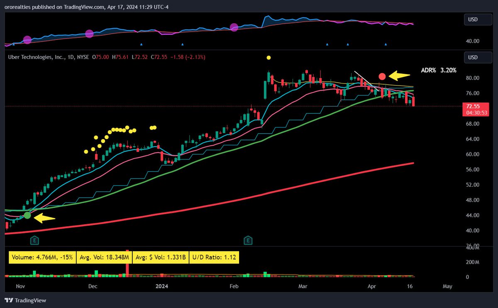Select the purple dot in the February indicator pane
This screenshot has width=498, height=308.
(234, 27)
